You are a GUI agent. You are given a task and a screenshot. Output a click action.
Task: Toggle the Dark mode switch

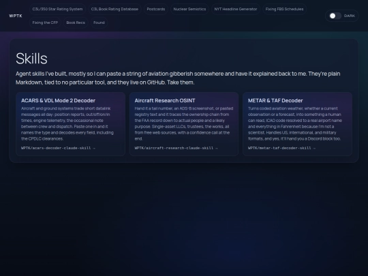335,16
